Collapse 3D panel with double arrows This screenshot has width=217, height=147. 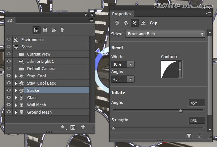[86, 15]
